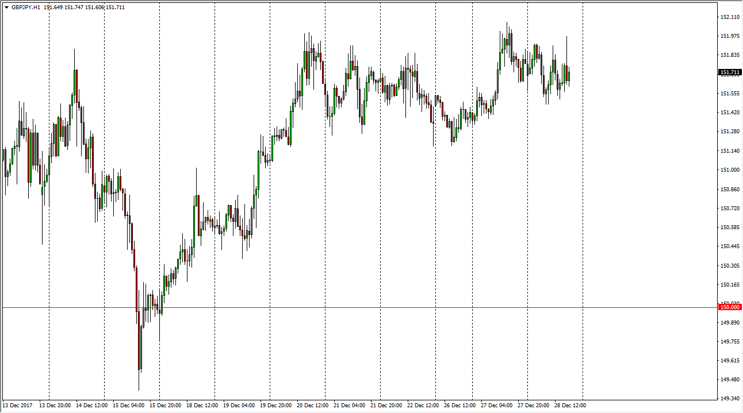Open the chart dropdown arrow beside GBPJPY

point(6,7)
